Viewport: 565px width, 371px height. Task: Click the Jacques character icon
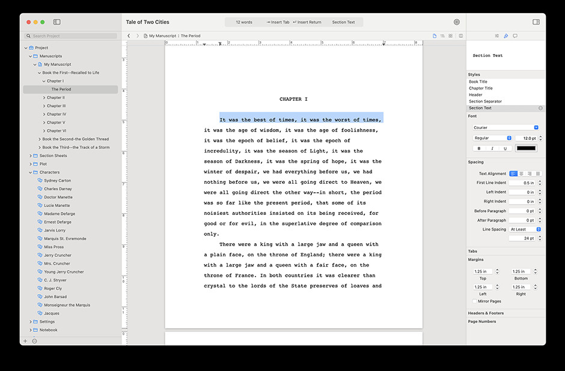point(40,313)
